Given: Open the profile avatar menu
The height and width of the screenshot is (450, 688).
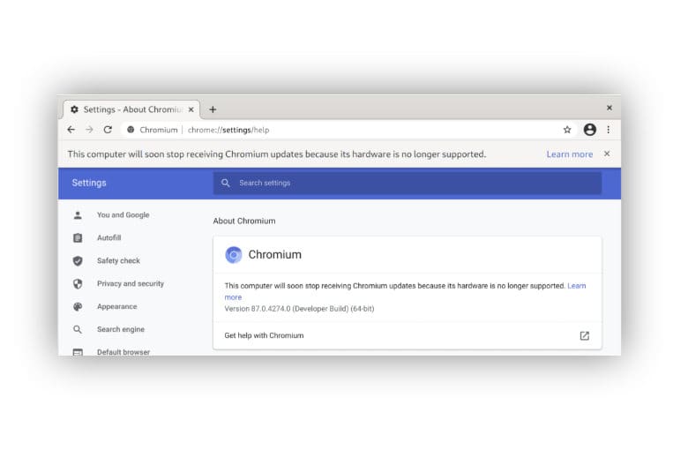Looking at the screenshot, I should [x=590, y=130].
